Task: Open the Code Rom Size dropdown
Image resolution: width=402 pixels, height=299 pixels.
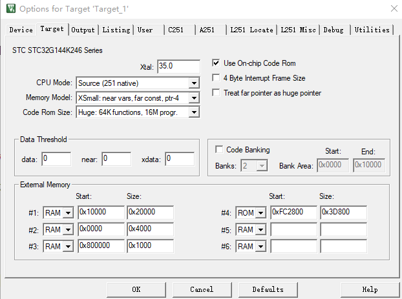Action: click(x=194, y=112)
